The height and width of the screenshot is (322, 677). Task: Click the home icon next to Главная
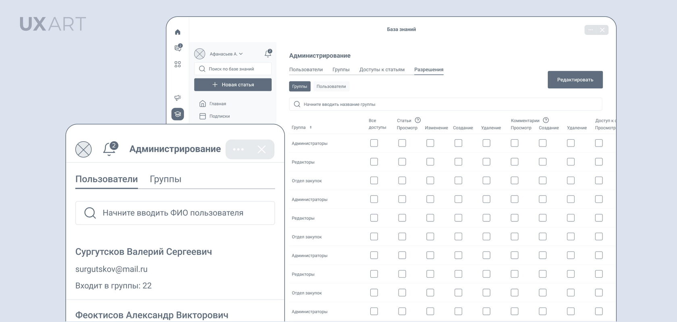coord(203,104)
